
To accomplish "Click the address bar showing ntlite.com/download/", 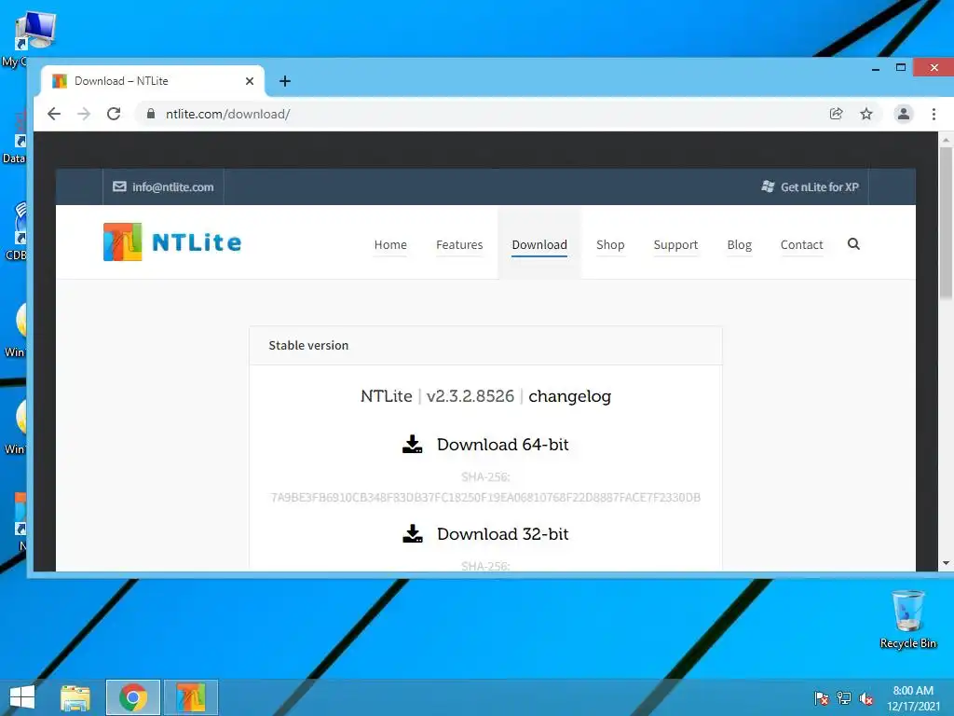I will [x=481, y=114].
